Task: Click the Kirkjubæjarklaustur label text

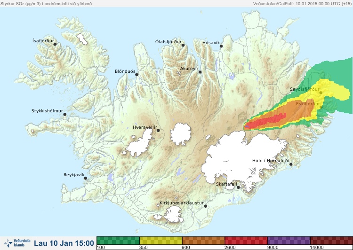Action: click(182, 203)
